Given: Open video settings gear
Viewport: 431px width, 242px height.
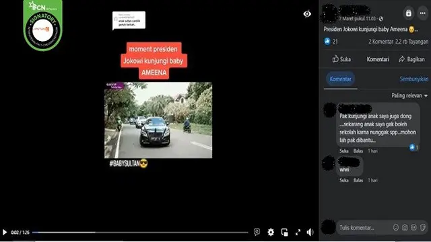Looking at the screenshot, I should pos(271,232).
